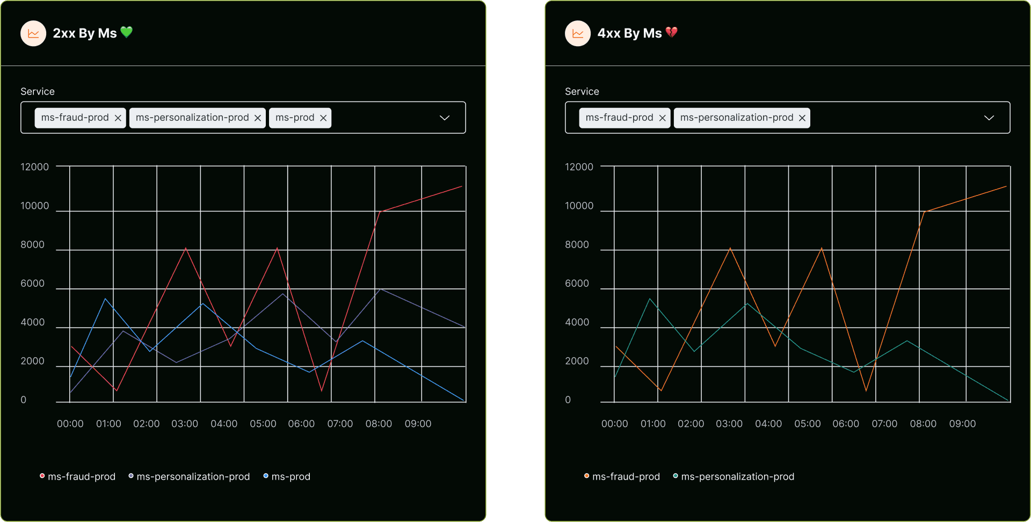This screenshot has height=522, width=1031.
Task: Click the chart icon on the 4xx panel header
Action: point(577,33)
